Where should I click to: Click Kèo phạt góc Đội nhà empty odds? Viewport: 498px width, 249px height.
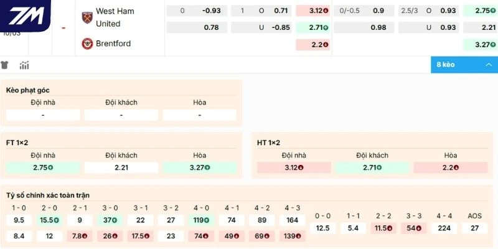point(43,115)
